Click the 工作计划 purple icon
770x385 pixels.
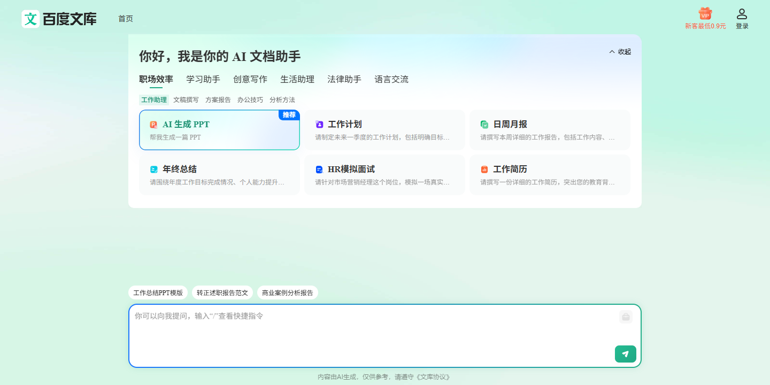319,125
